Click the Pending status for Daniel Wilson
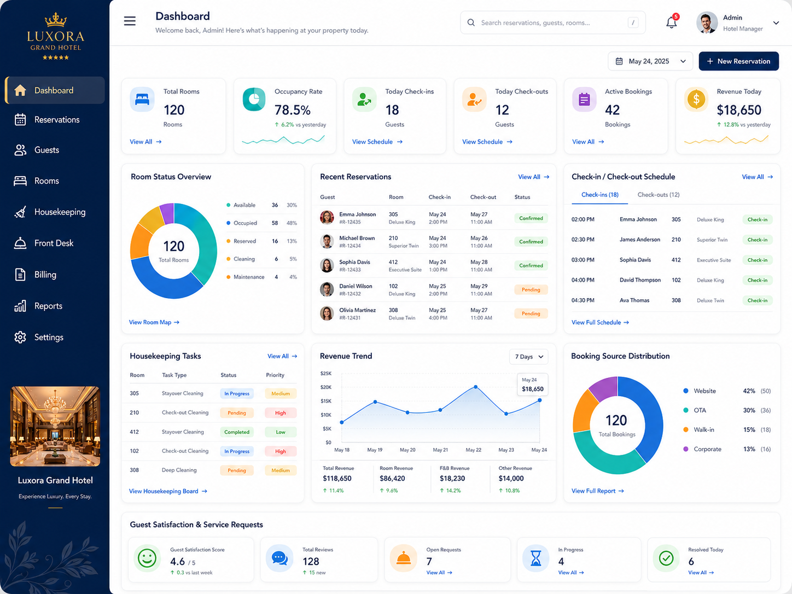The width and height of the screenshot is (792, 594). 531,290
